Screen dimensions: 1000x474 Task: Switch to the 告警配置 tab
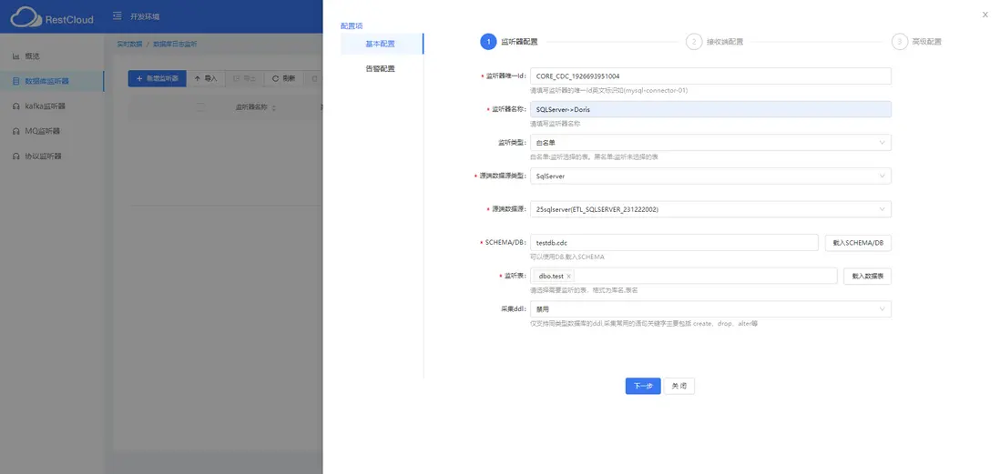(382, 68)
